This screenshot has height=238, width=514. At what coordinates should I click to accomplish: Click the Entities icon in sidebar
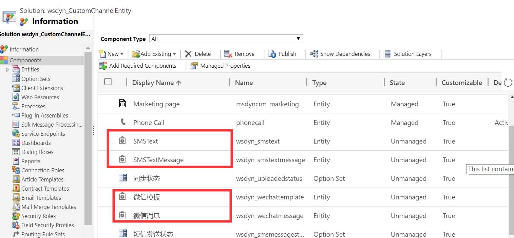16,69
